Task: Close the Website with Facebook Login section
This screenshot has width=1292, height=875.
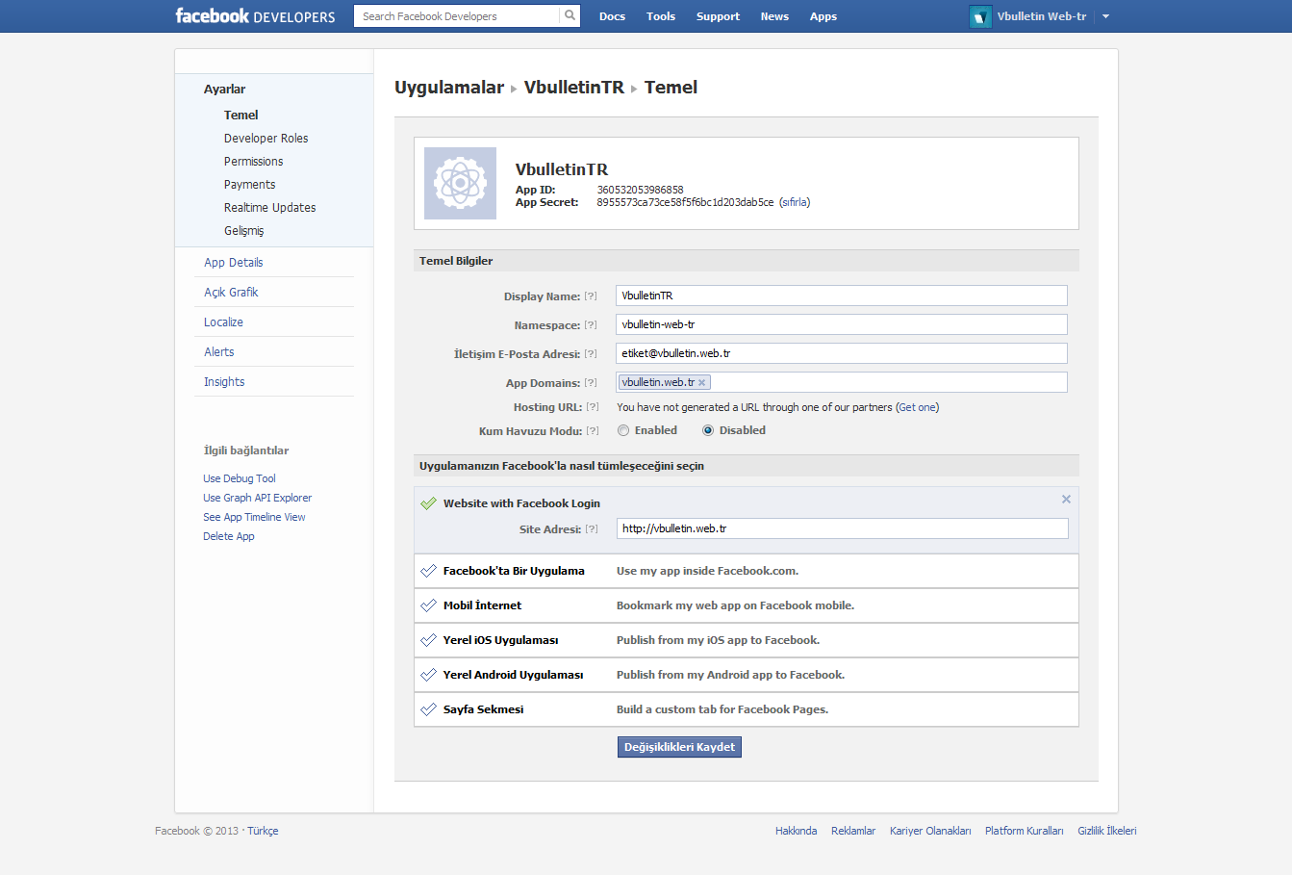Action: click(1066, 499)
